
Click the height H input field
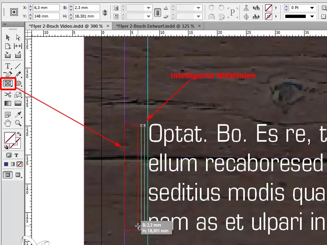tap(87, 16)
